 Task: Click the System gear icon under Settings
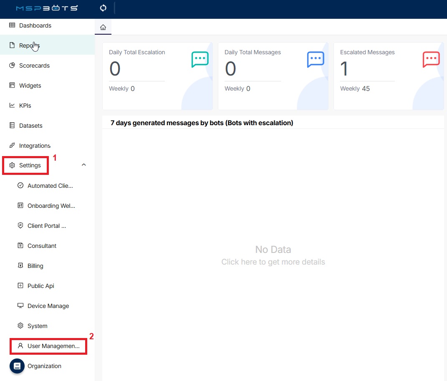click(x=20, y=325)
